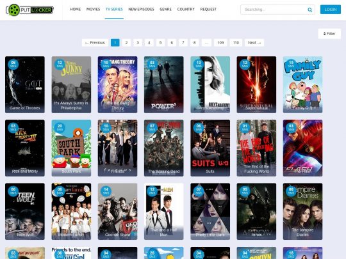Image resolution: width=346 pixels, height=259 pixels.
Task: Jump to page 2
Action: click(x=126, y=43)
